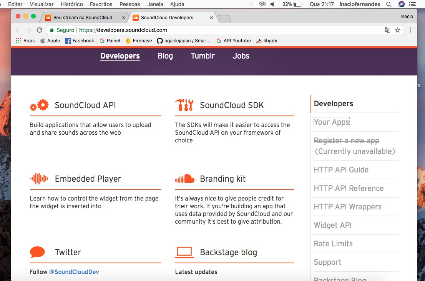
Task: Go to the Blog navigation link
Action: pos(165,56)
